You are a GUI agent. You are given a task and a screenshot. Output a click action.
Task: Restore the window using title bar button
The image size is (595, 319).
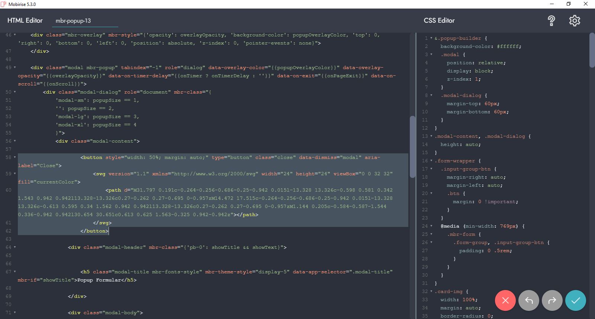568,4
